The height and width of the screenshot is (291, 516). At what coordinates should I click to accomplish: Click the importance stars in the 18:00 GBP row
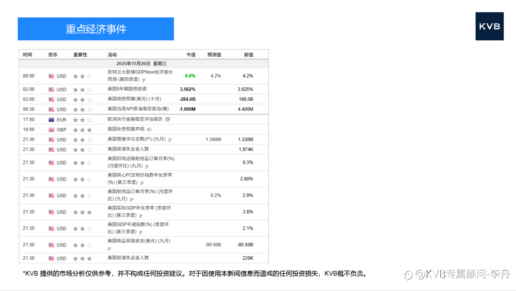click(x=82, y=130)
